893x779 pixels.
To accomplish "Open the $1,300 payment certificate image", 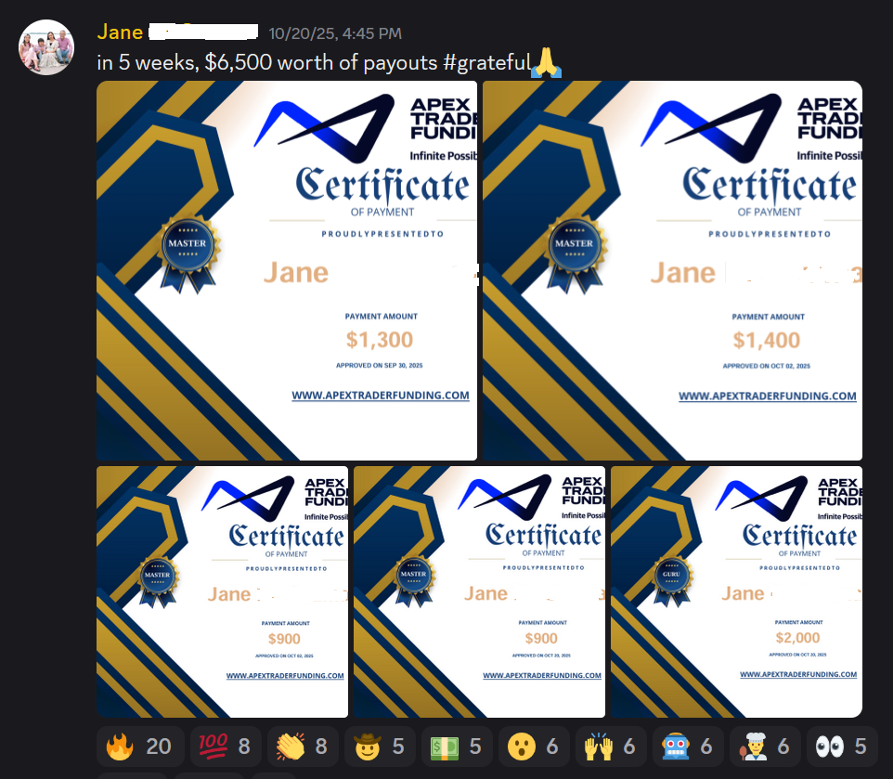I will [287, 270].
